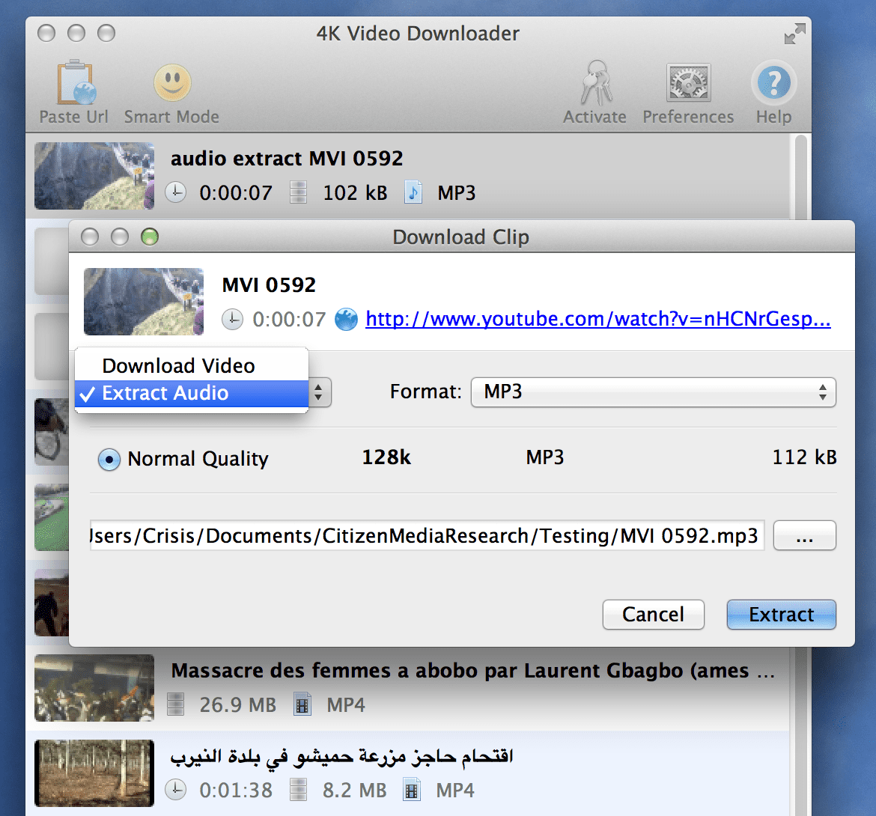
Task: Click the 'audio extract MVI 0592' title
Action: click(x=287, y=159)
